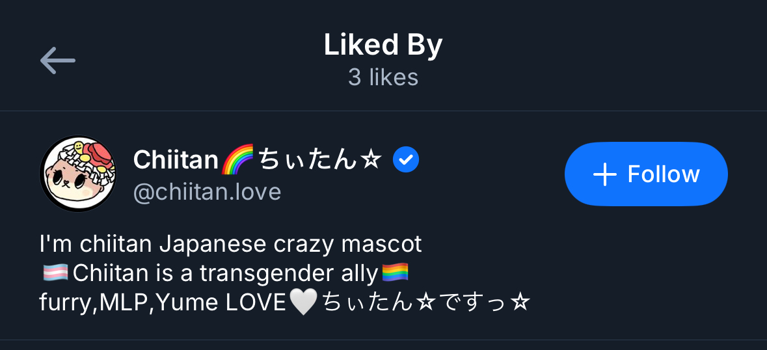767x350 pixels.
Task: Click the pride flag emoji after "ally"
Action: pos(395,273)
